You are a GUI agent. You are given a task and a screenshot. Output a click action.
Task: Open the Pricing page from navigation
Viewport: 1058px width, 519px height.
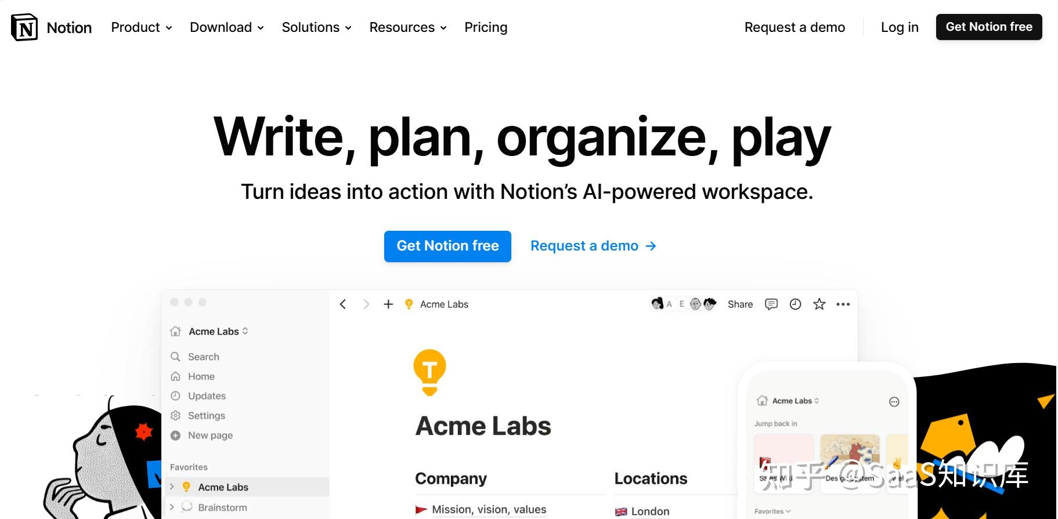tap(486, 27)
